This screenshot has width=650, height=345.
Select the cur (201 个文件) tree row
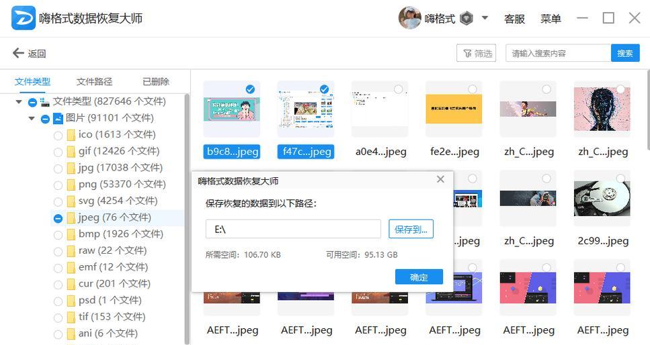(118, 284)
